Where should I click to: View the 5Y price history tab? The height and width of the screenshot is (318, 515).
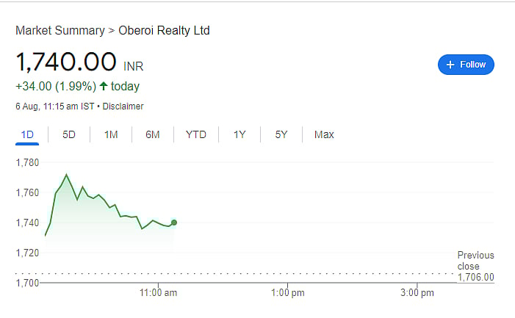pos(281,134)
